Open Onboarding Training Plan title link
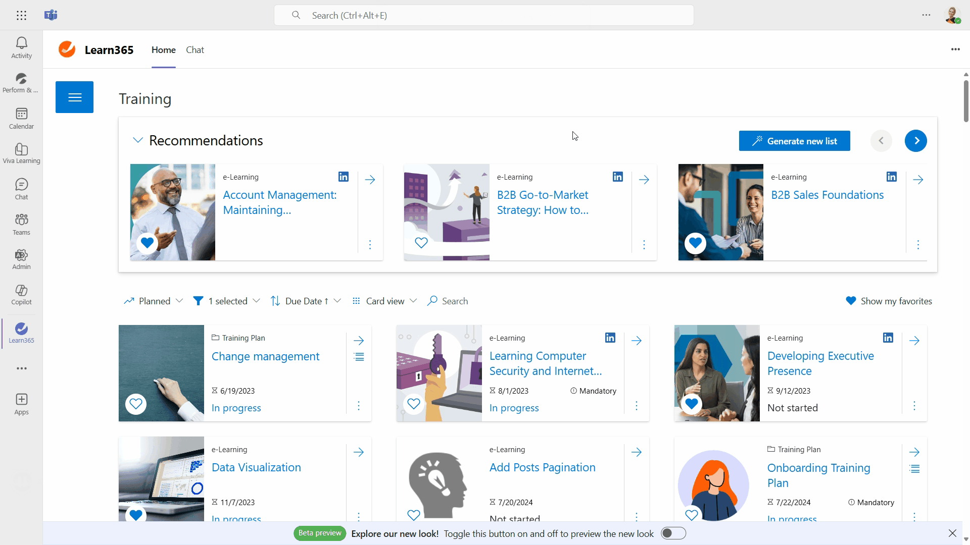This screenshot has height=545, width=970. tap(818, 475)
